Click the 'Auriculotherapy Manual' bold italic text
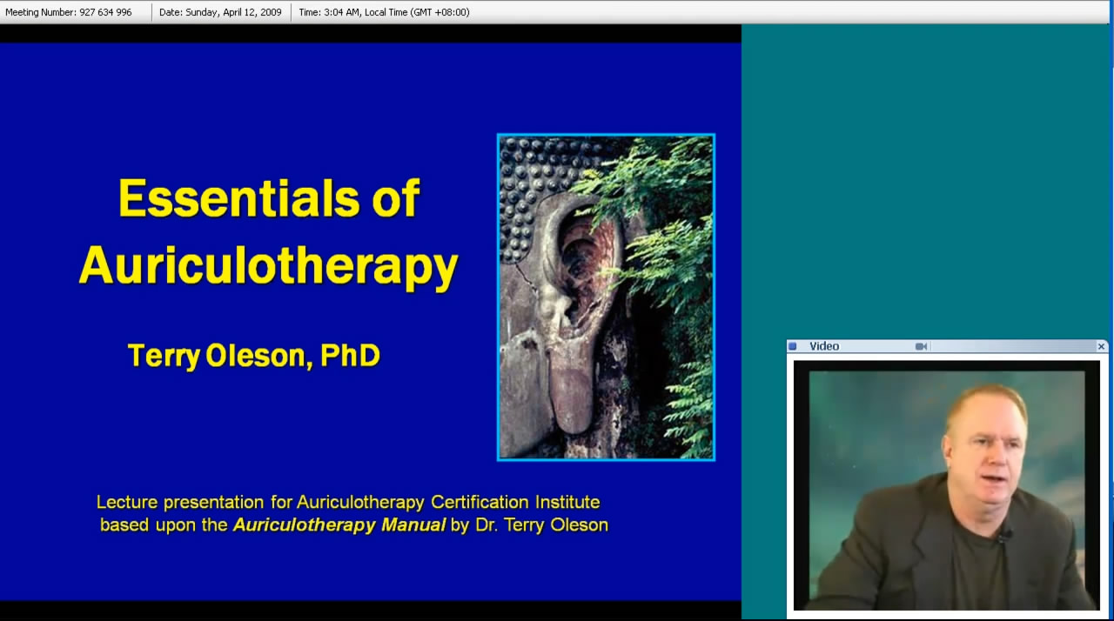The width and height of the screenshot is (1114, 621). [x=339, y=524]
